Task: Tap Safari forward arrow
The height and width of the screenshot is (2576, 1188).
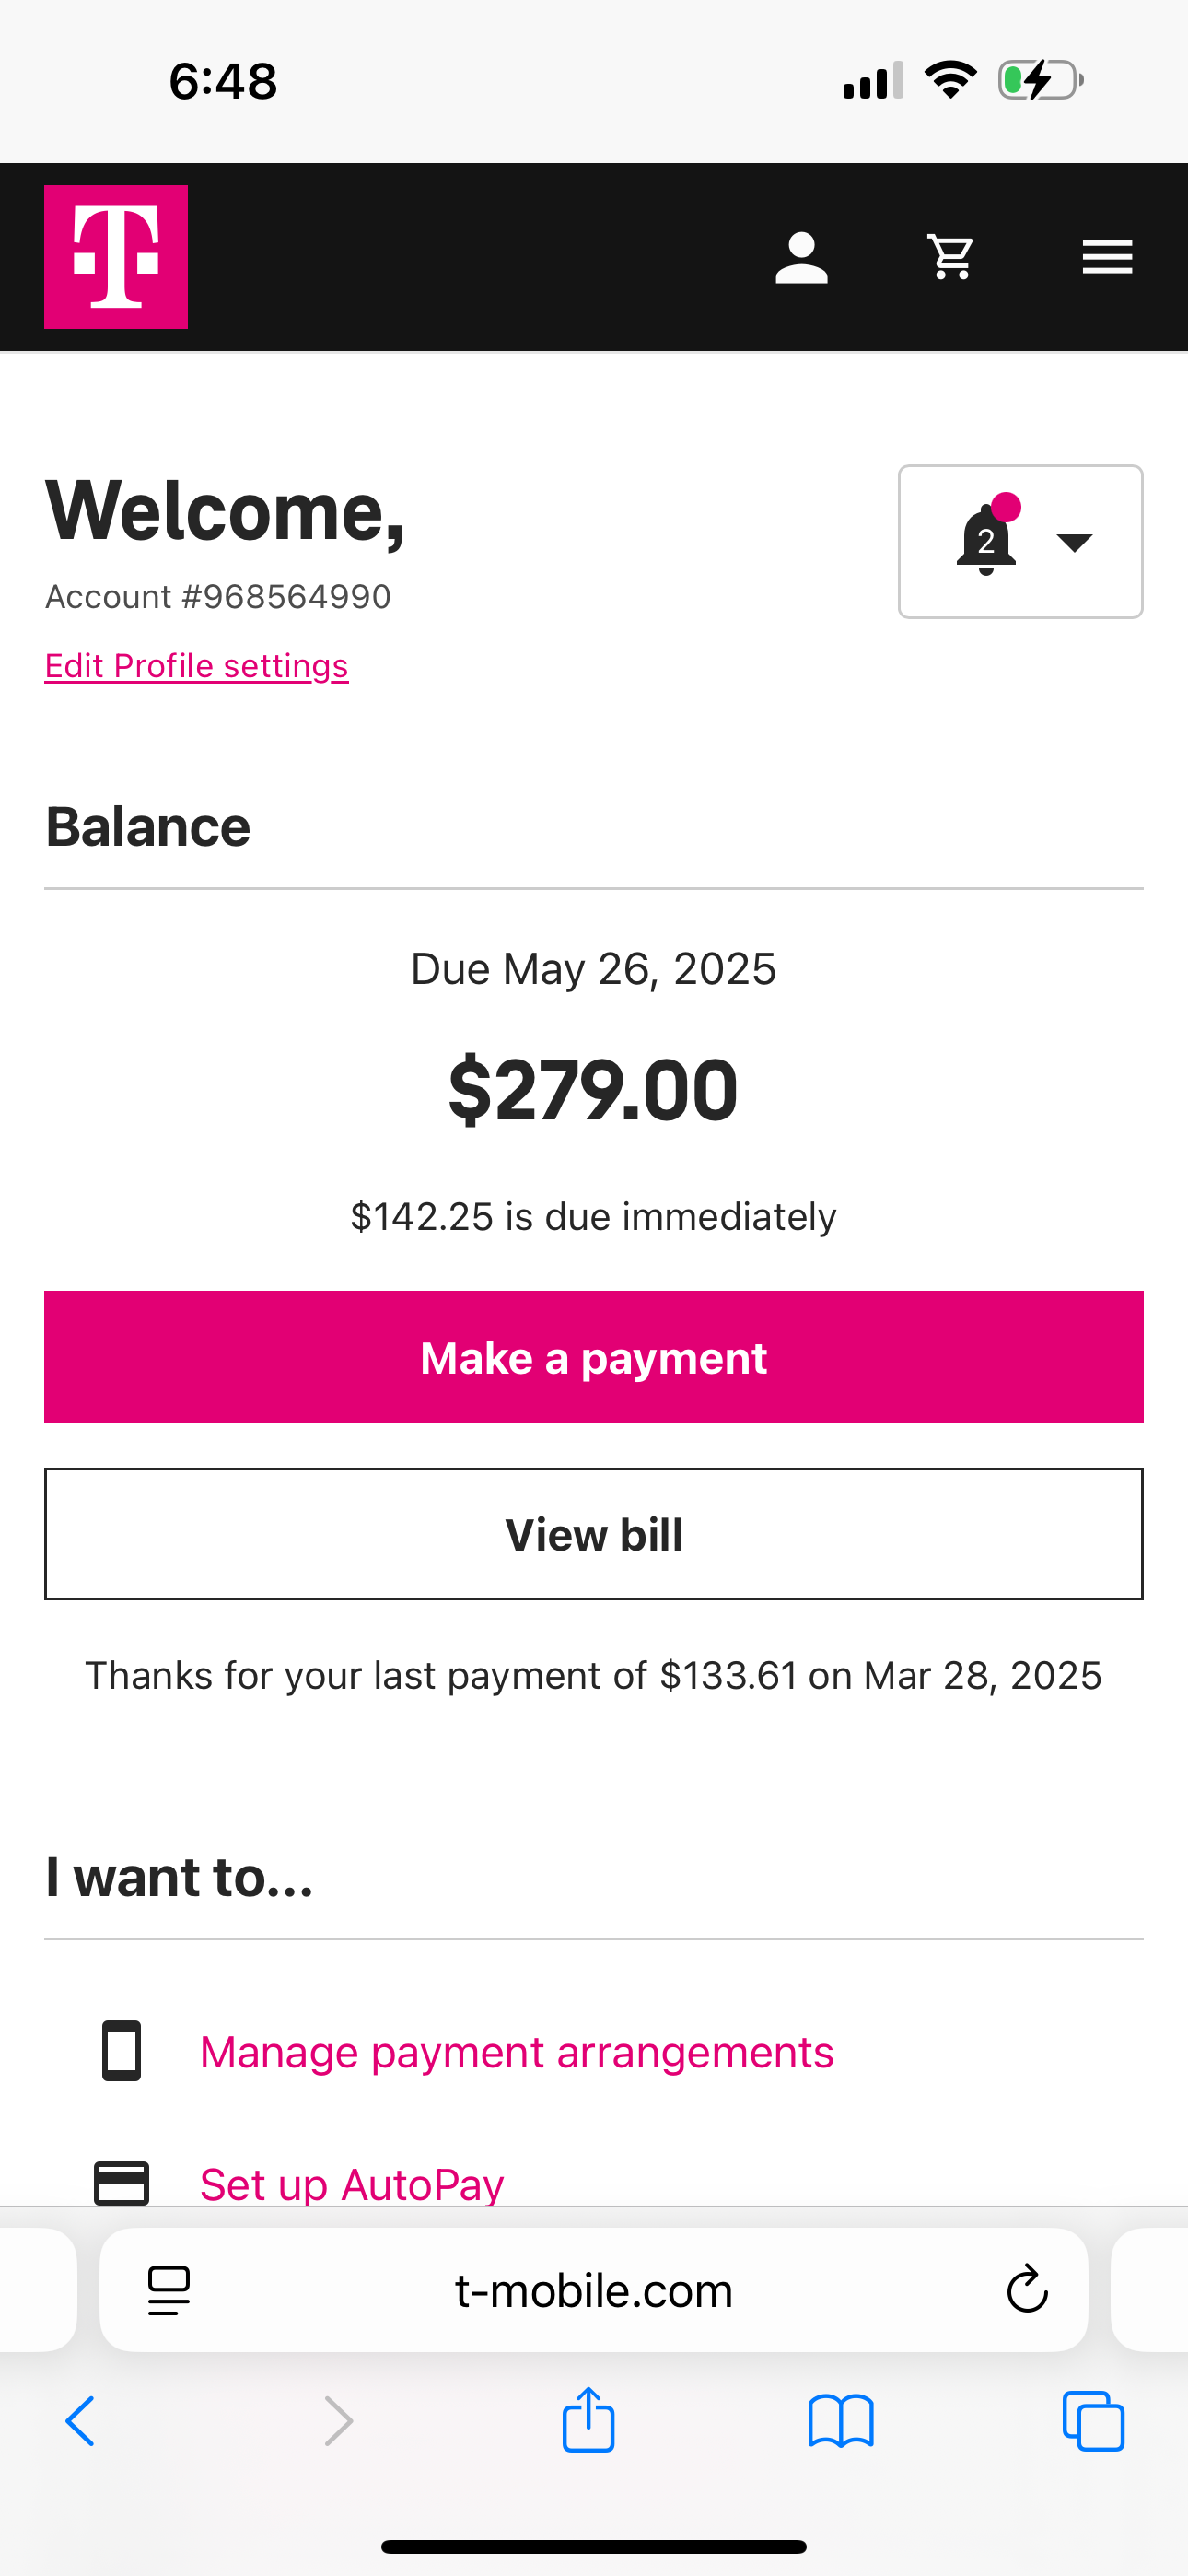Action: (x=339, y=2421)
